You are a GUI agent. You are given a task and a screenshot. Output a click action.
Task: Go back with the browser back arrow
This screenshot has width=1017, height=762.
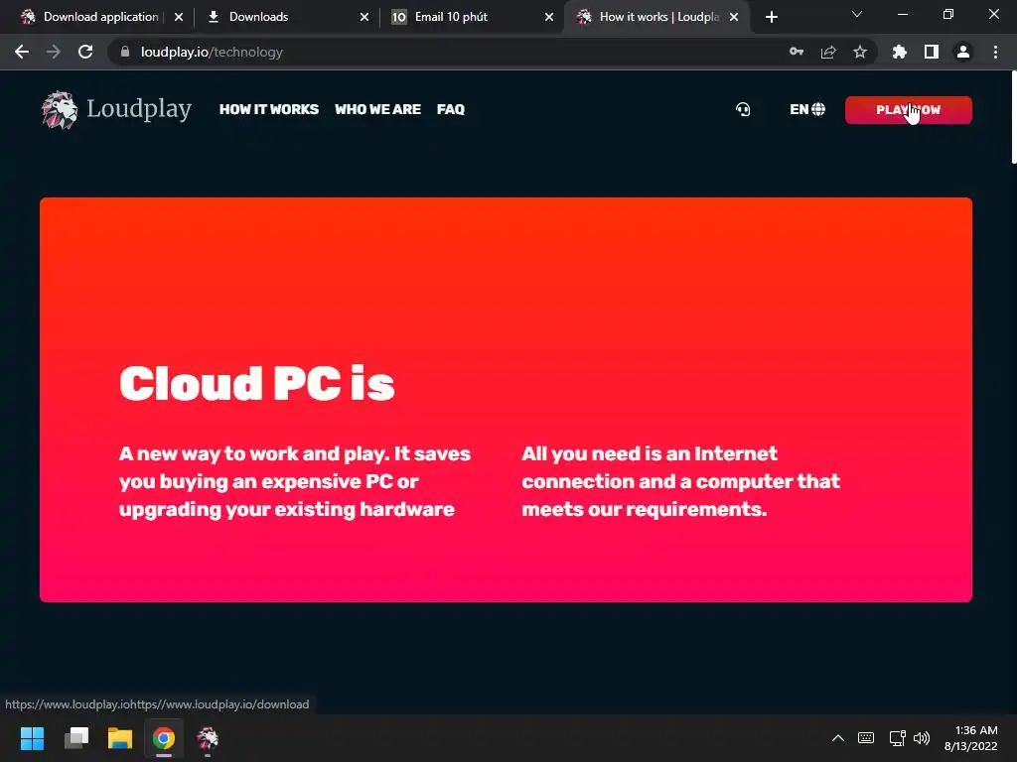pyautogui.click(x=22, y=52)
